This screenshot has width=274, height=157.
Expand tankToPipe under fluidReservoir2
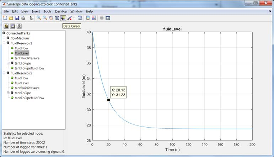tap(8, 93)
